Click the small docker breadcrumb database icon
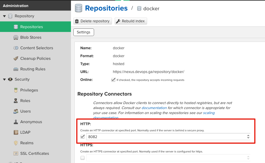This screenshot has width=265, height=163. coord(139,9)
